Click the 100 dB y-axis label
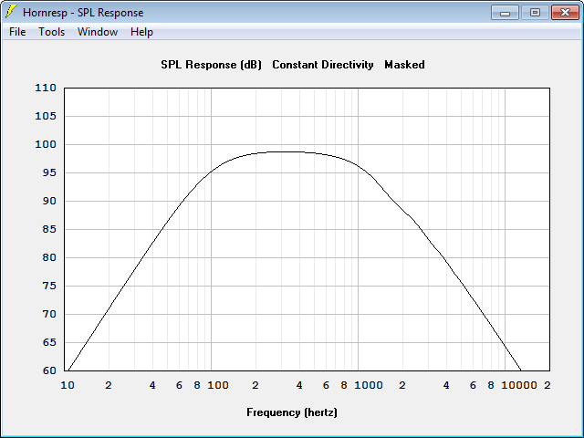The image size is (584, 438). pyautogui.click(x=46, y=144)
